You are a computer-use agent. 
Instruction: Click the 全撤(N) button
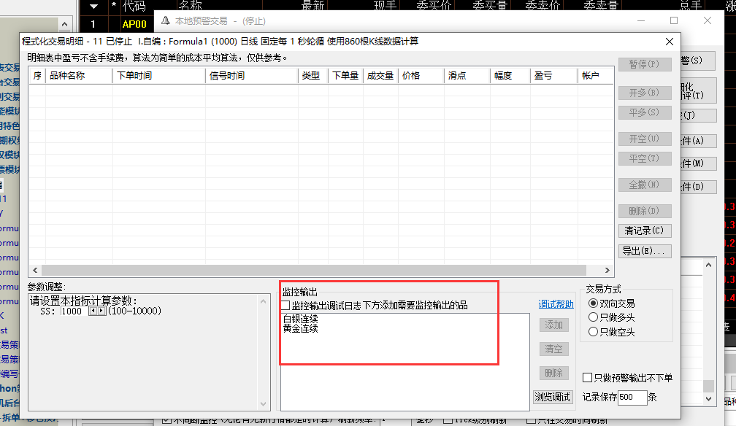[645, 185]
